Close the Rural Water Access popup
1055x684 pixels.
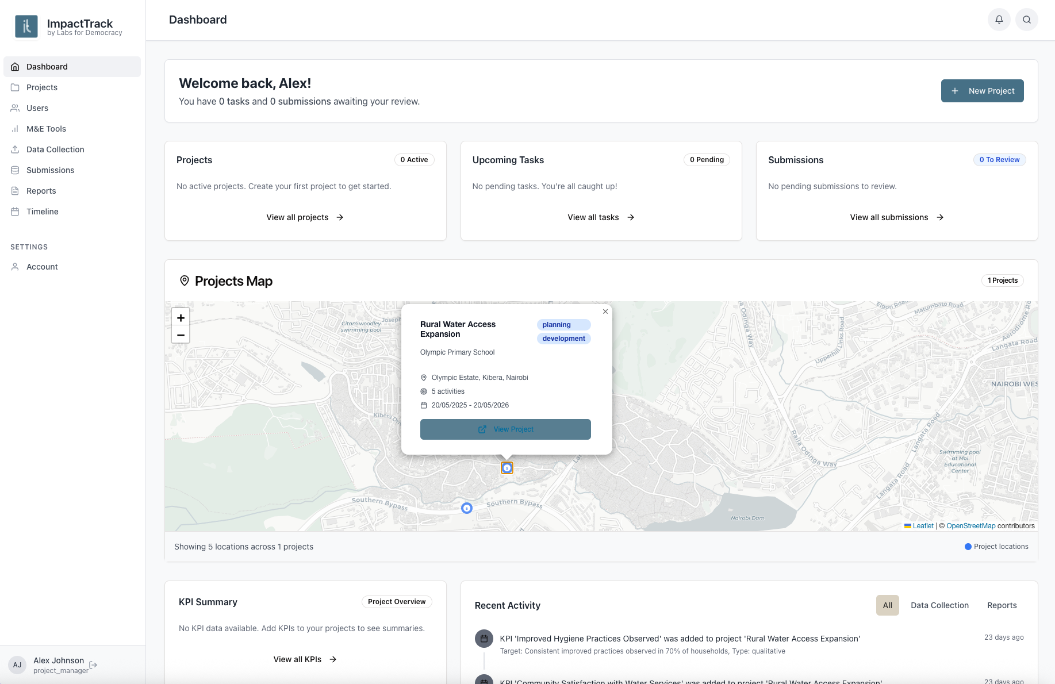point(605,312)
